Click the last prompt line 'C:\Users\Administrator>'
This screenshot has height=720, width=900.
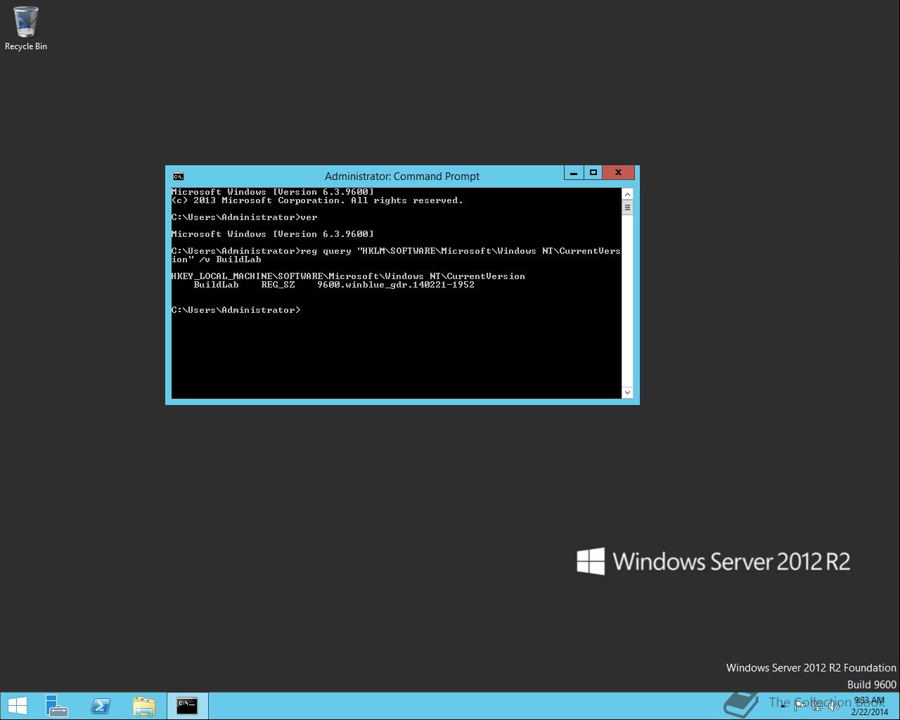[x=236, y=310]
